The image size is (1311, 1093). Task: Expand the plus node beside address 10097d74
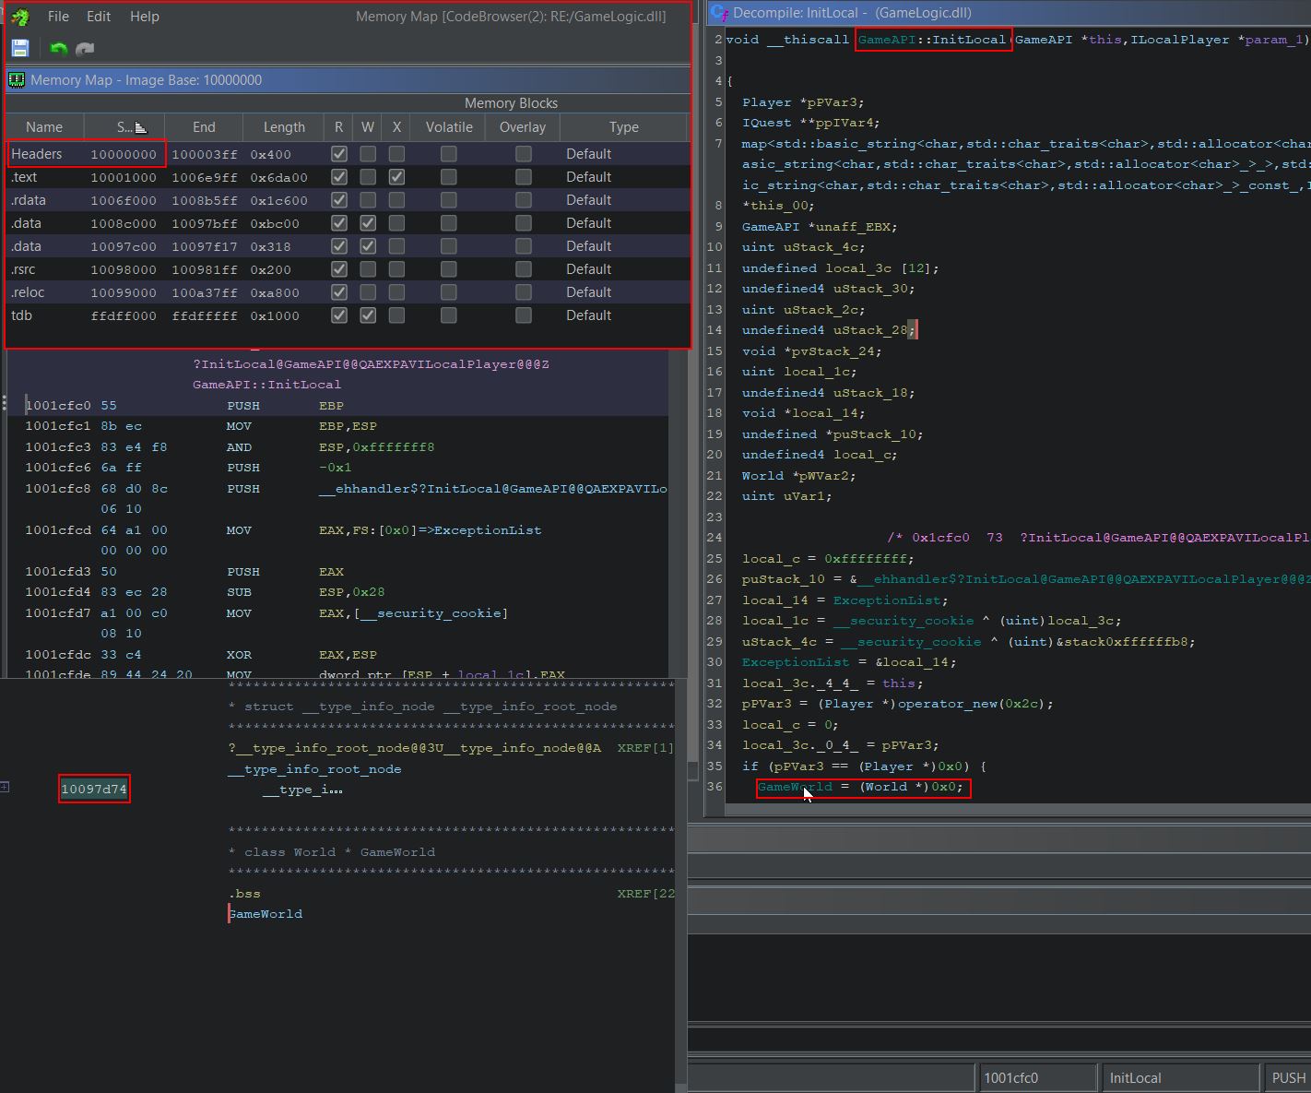(x=6, y=787)
